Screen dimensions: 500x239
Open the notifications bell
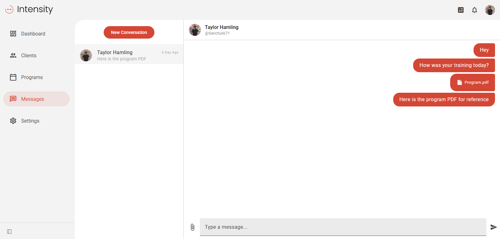click(x=474, y=10)
